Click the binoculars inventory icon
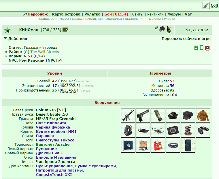 pos(203,130)
